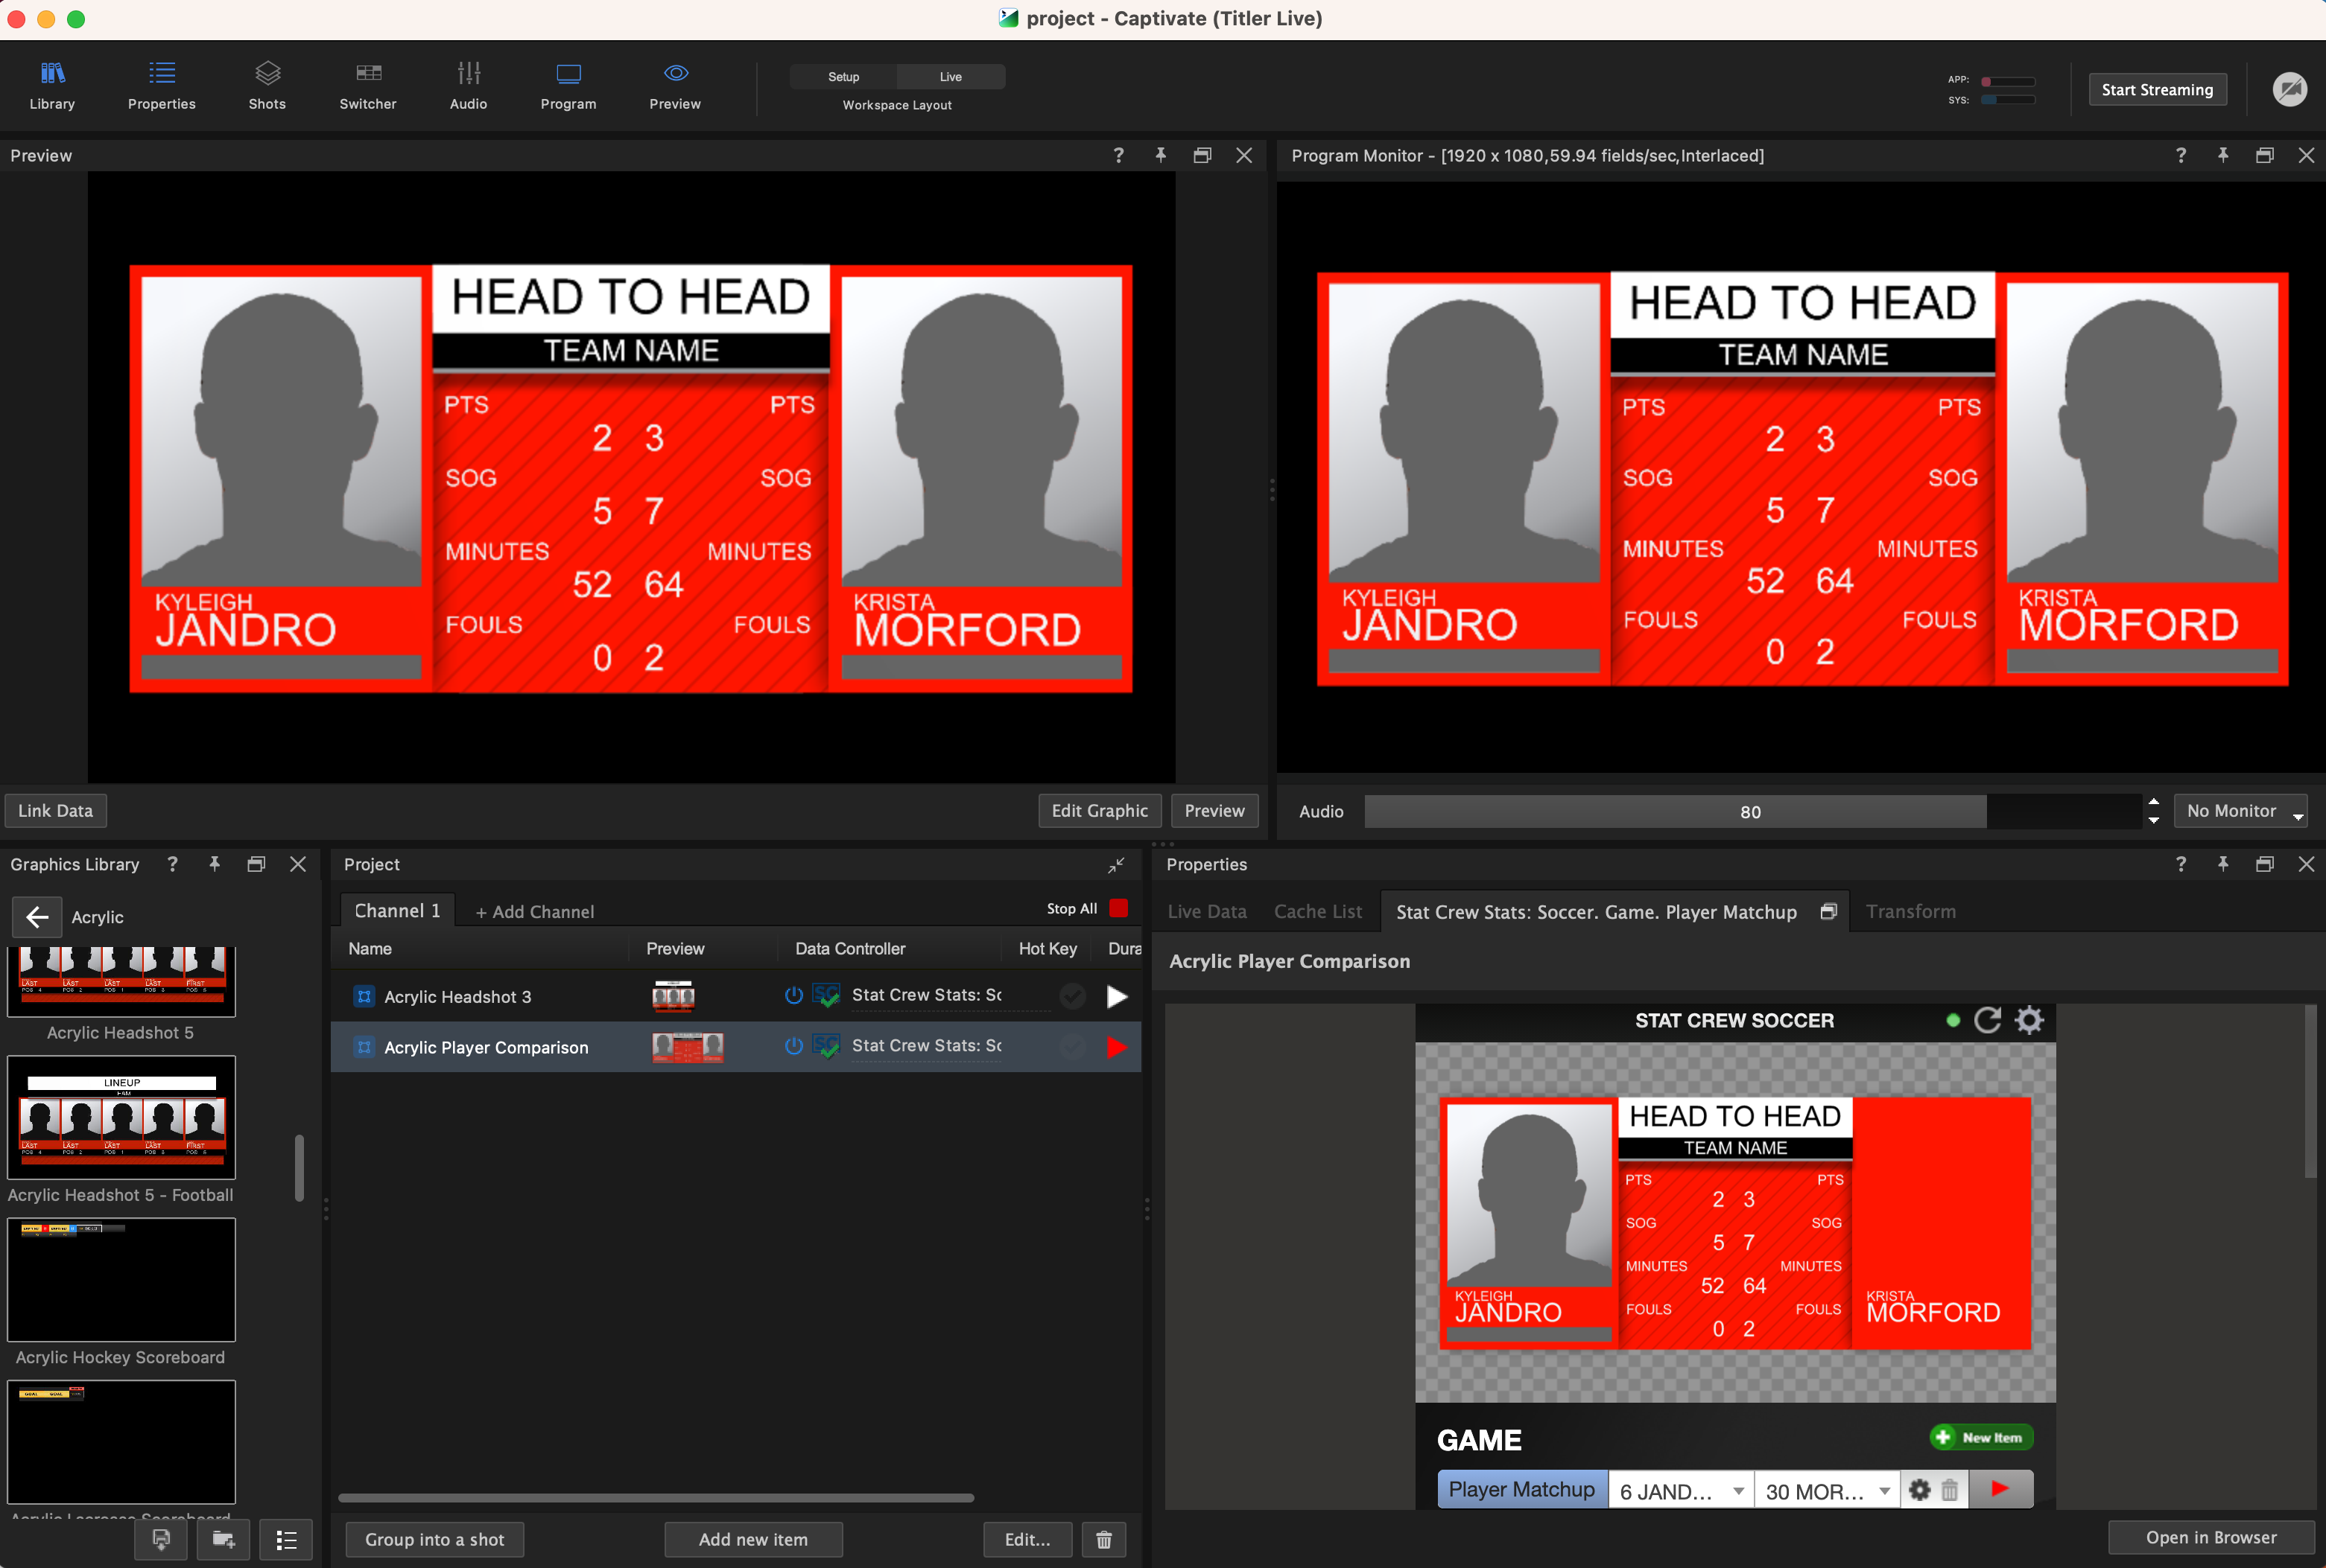Screen dimensions: 2326x1568
Task: Open the 30 MOR player dropdown
Action: click(1825, 1489)
